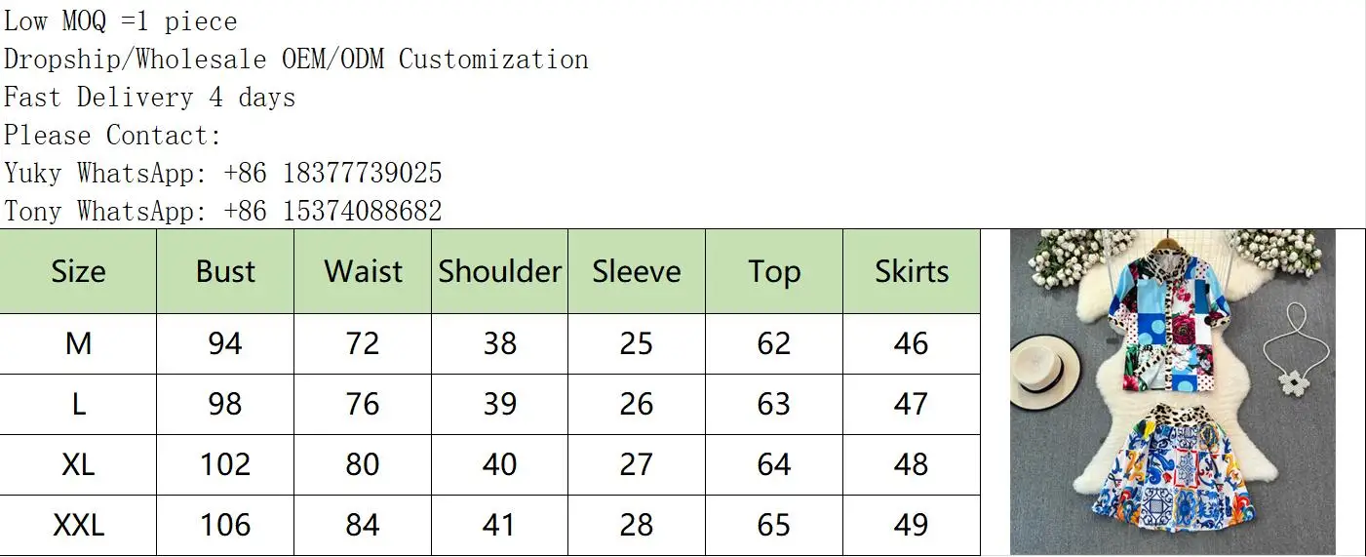Select the Bust column header

click(x=225, y=271)
